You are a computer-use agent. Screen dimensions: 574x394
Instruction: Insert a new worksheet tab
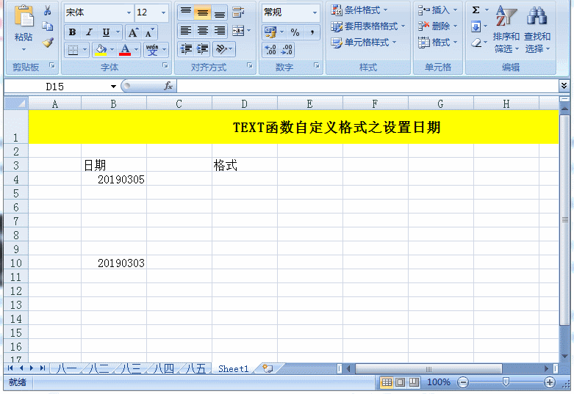(268, 368)
